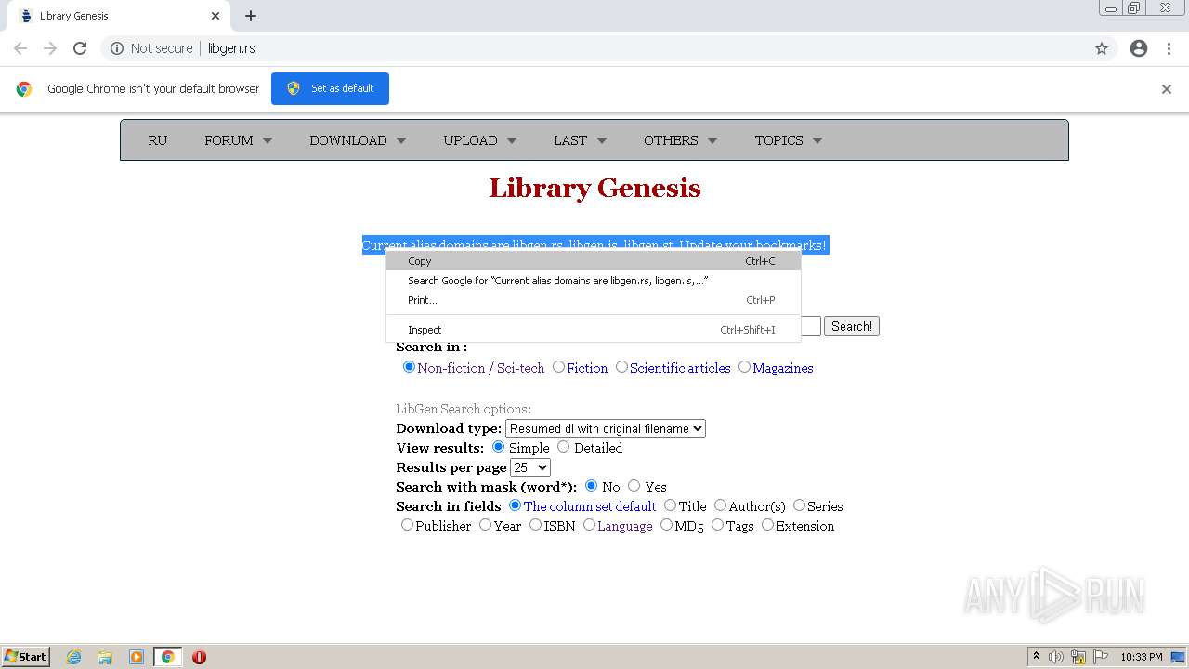Select Scientific articles radio button
This screenshot has width=1189, height=669.
click(621, 367)
